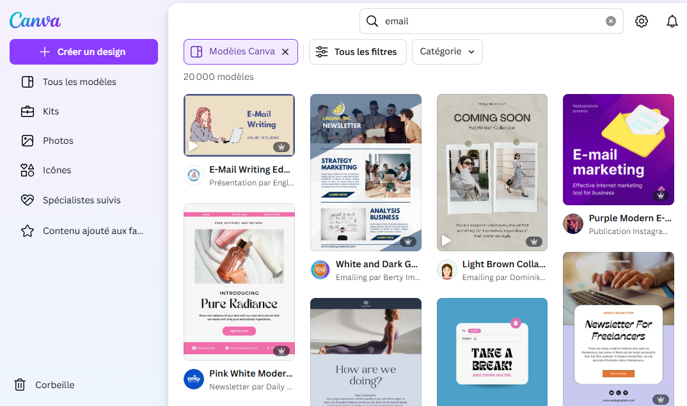Open How are we doing template
This screenshot has height=406, width=687.
point(366,352)
